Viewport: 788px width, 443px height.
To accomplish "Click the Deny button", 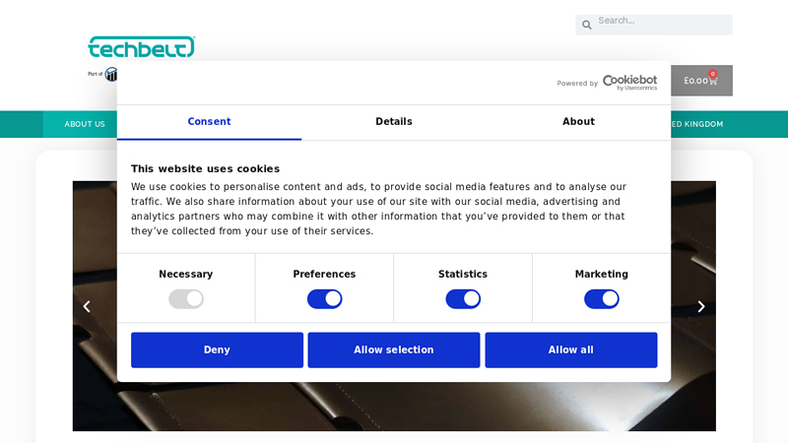I will point(217,349).
